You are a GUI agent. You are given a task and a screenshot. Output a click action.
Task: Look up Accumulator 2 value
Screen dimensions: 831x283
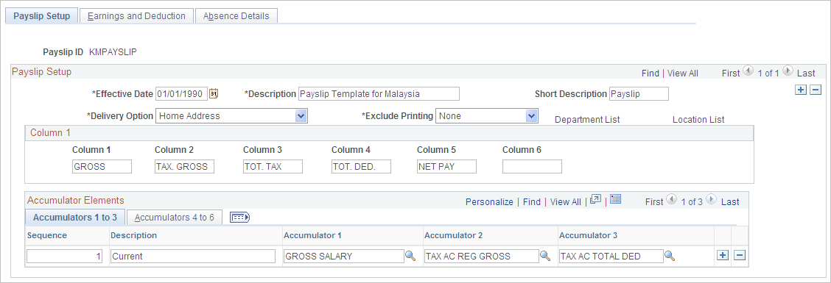(545, 256)
